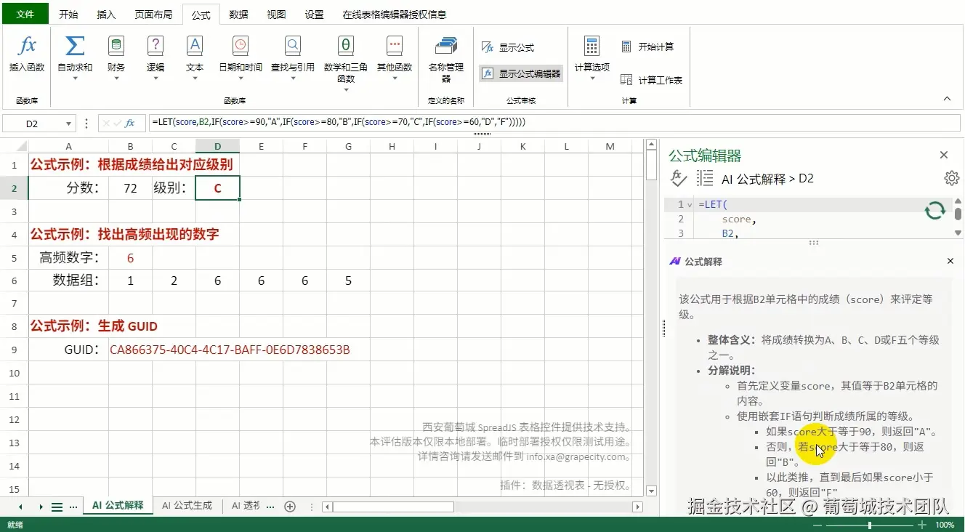Toggle 显示公式编辑器 button
Viewport: 965px width, 532px height.
click(x=521, y=73)
